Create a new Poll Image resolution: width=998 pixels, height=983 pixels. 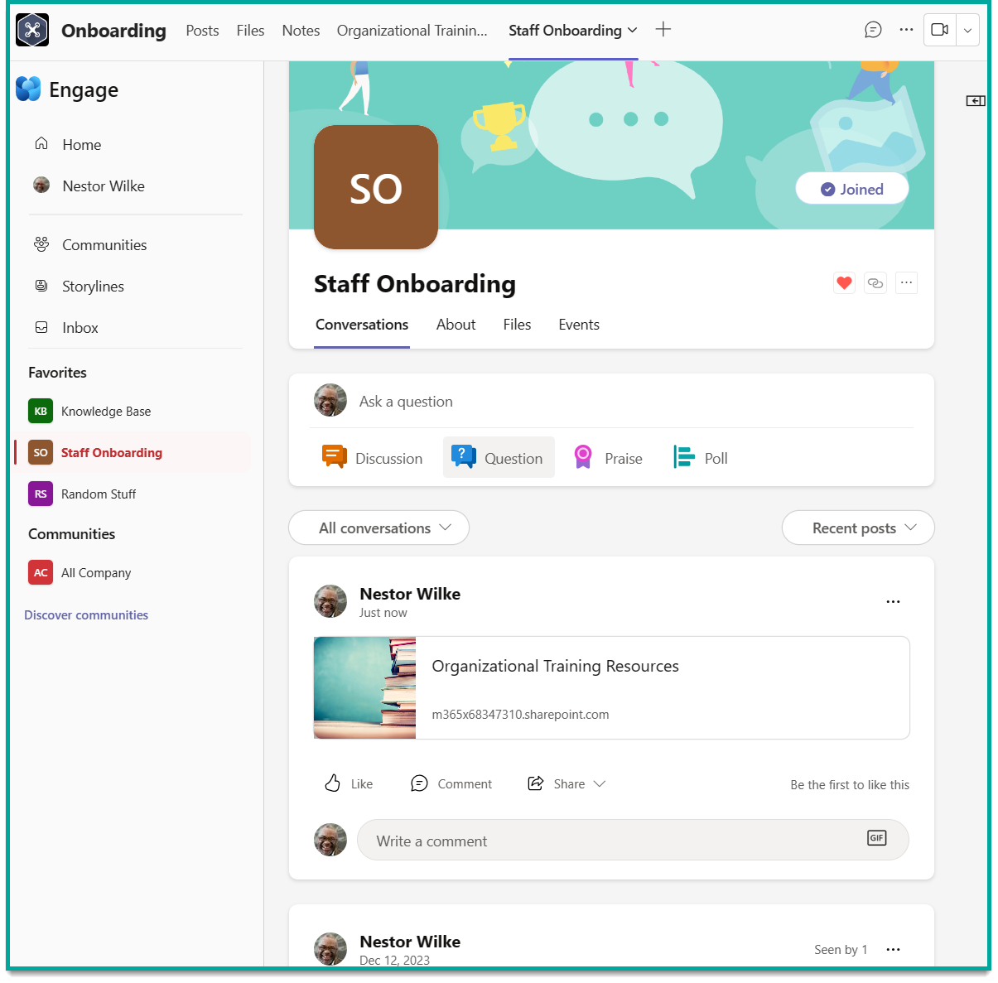tap(700, 456)
